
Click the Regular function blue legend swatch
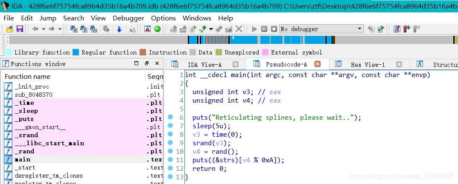coord(76,52)
